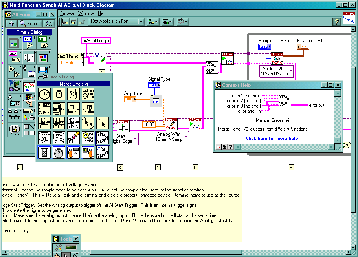Open the DAQmx Read Analog Wfm selector
The image size is (358, 257).
(277, 71)
